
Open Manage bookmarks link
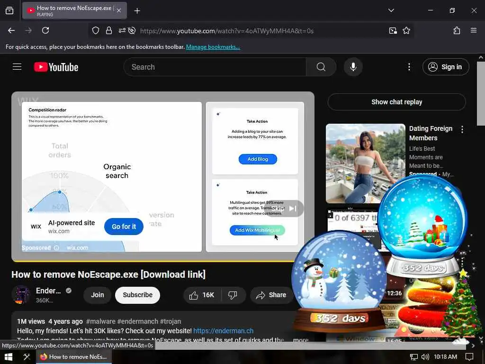pyautogui.click(x=213, y=47)
